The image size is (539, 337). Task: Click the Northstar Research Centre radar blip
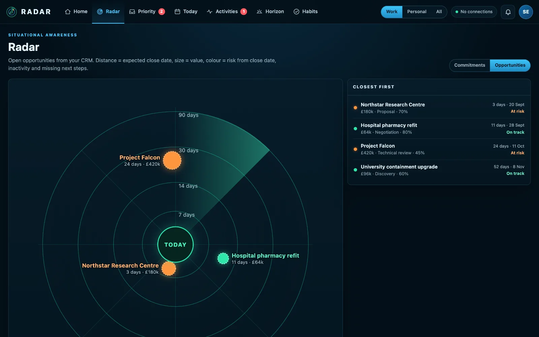click(169, 268)
